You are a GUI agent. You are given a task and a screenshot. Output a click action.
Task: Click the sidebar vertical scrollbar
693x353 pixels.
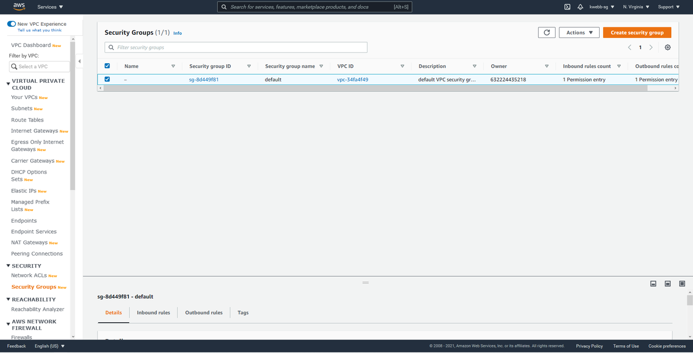[73, 116]
